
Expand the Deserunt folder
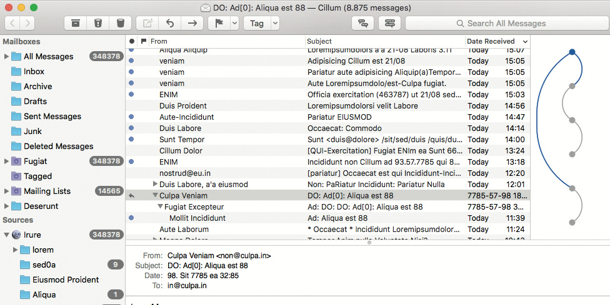6,206
